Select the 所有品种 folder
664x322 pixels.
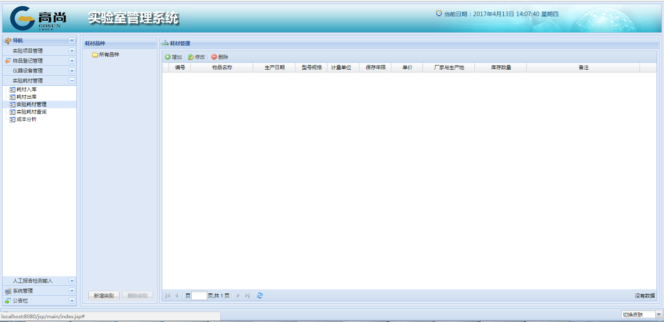tap(109, 55)
